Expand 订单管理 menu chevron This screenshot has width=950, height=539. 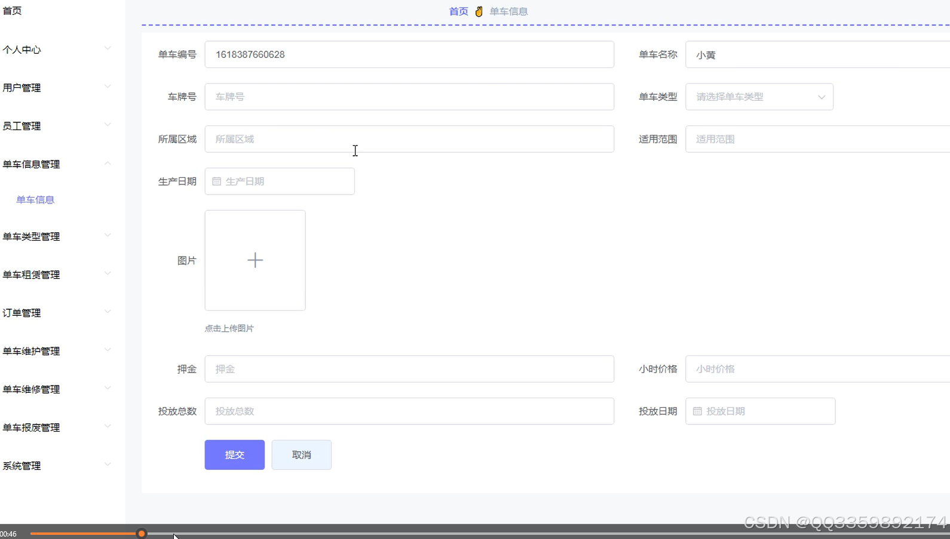[108, 312]
